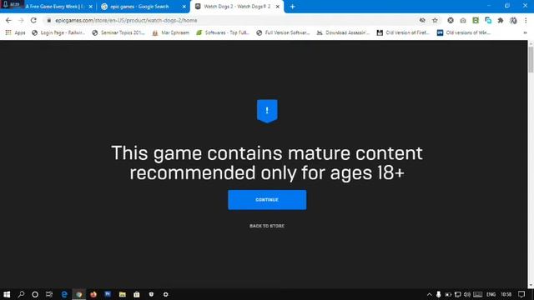Open the 'Login Page - Railwir...' bookmark
The image size is (534, 300).
58,32
